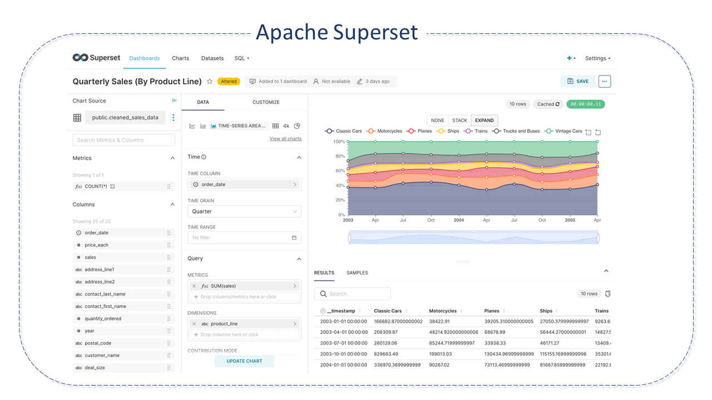This screenshot has height=400, width=712.
Task: Open dataset options three-dot menu
Action: pos(174,118)
